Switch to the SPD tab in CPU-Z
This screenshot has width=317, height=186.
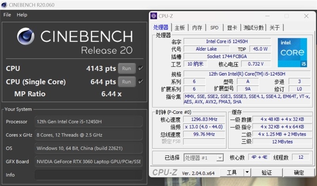pyautogui.click(x=214, y=28)
